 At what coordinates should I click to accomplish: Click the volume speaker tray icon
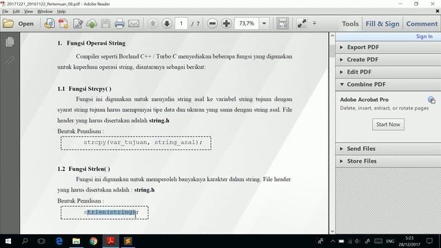click(358, 241)
